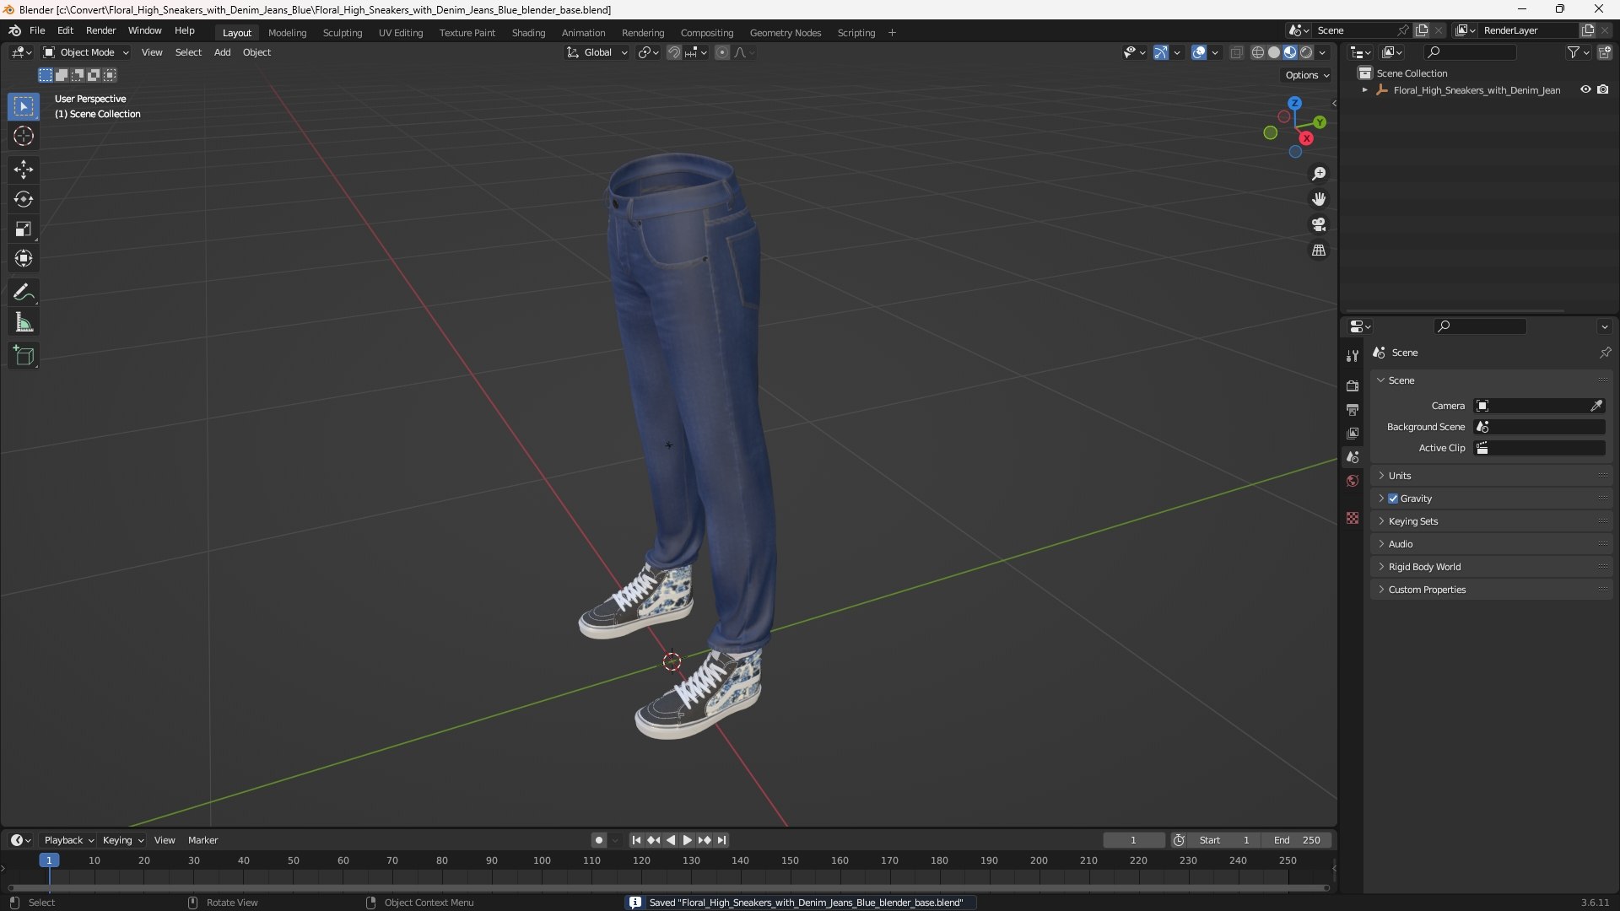Select the Cursor tool in toolbar
This screenshot has width=1620, height=911.
pos(24,136)
